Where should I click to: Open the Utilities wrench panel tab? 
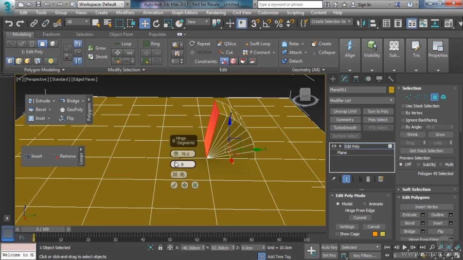click(390, 79)
